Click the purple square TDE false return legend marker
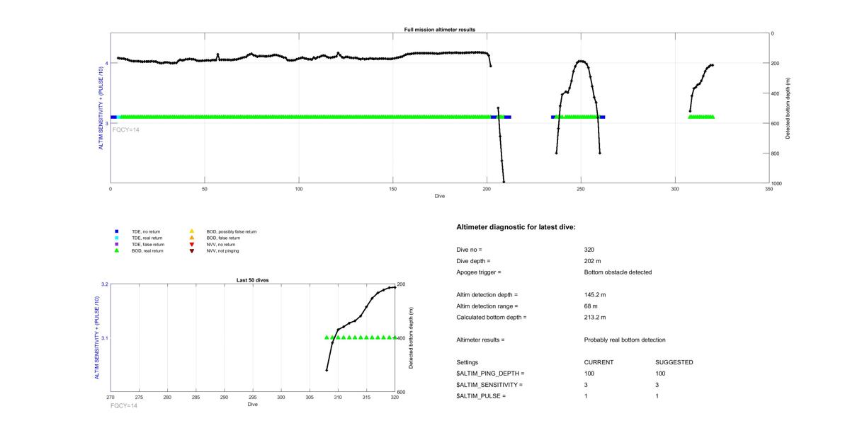Viewport: 850px width, 440px height. coord(116,244)
